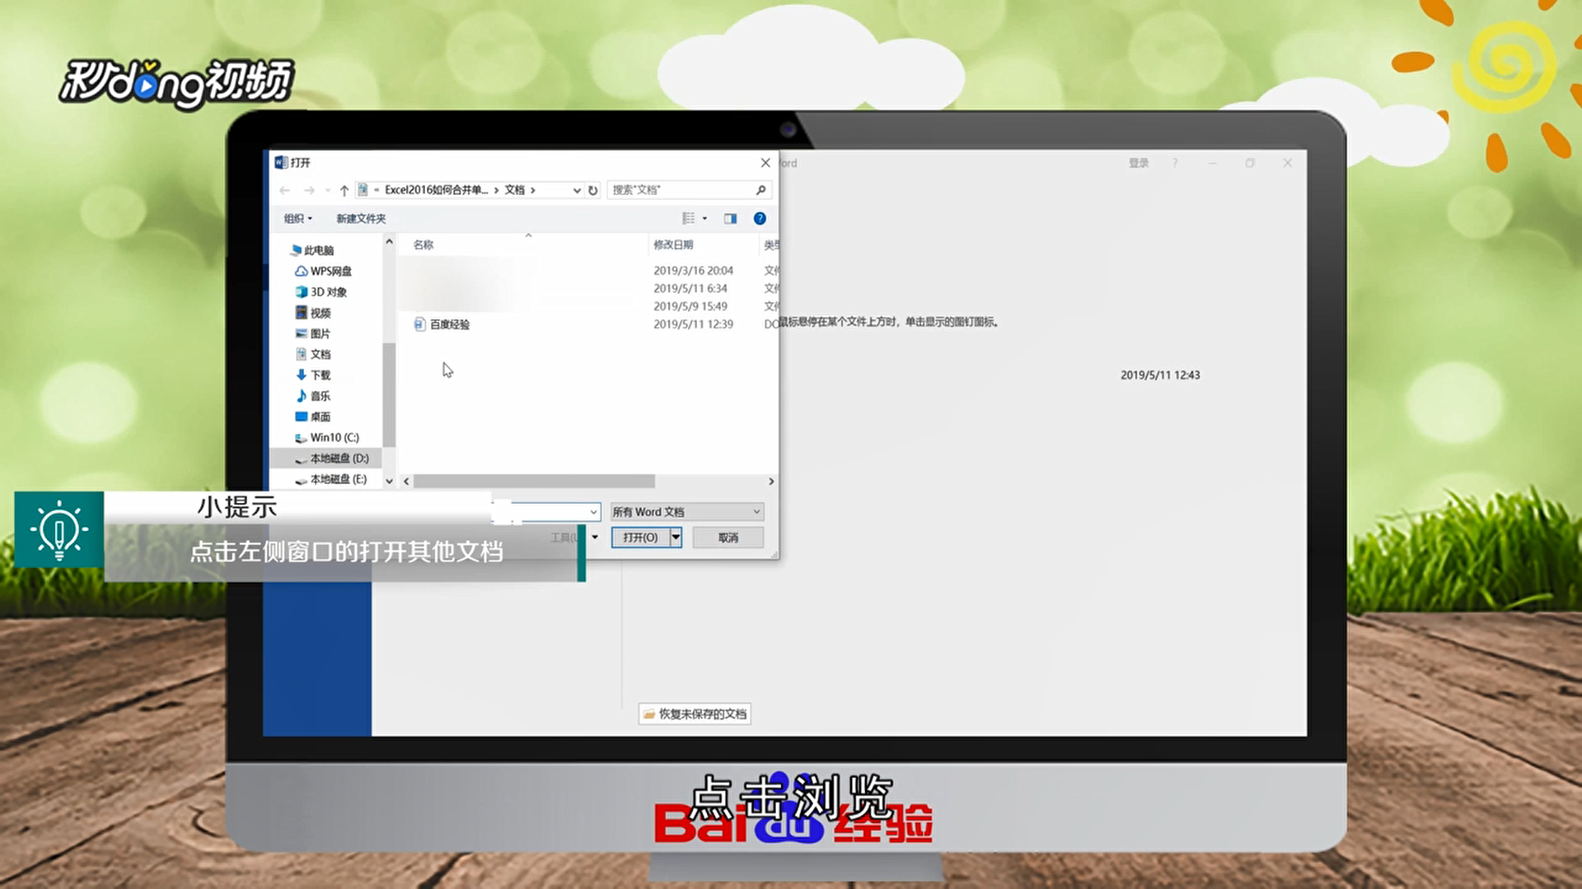
Task: Click the 名称 column header
Action: coord(424,244)
